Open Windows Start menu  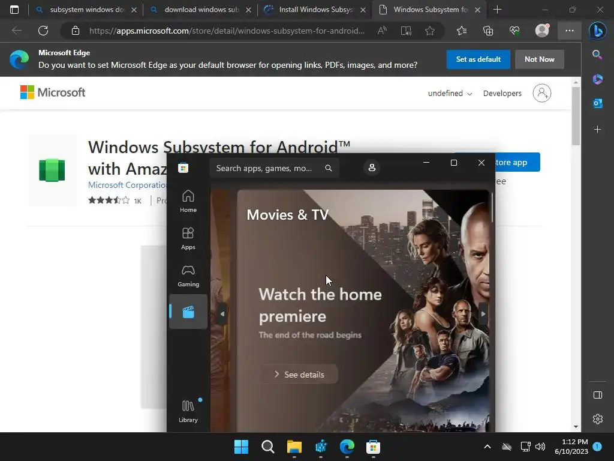(241, 447)
